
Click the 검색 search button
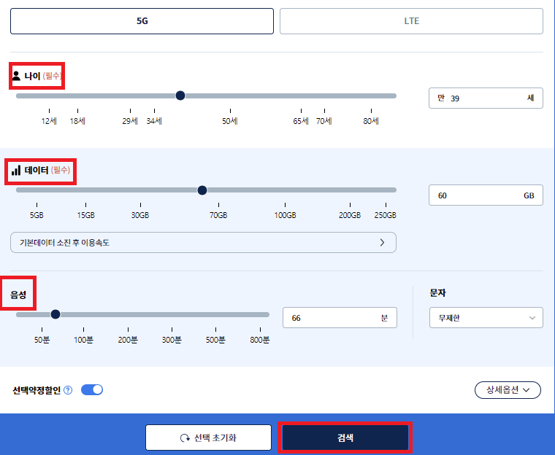(345, 437)
